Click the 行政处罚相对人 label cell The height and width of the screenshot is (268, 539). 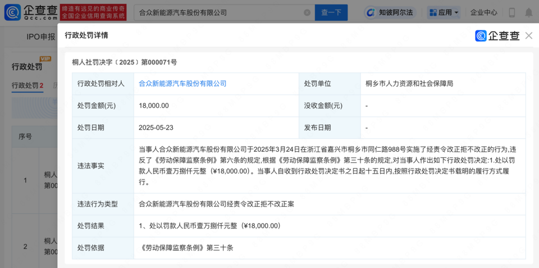(x=103, y=84)
